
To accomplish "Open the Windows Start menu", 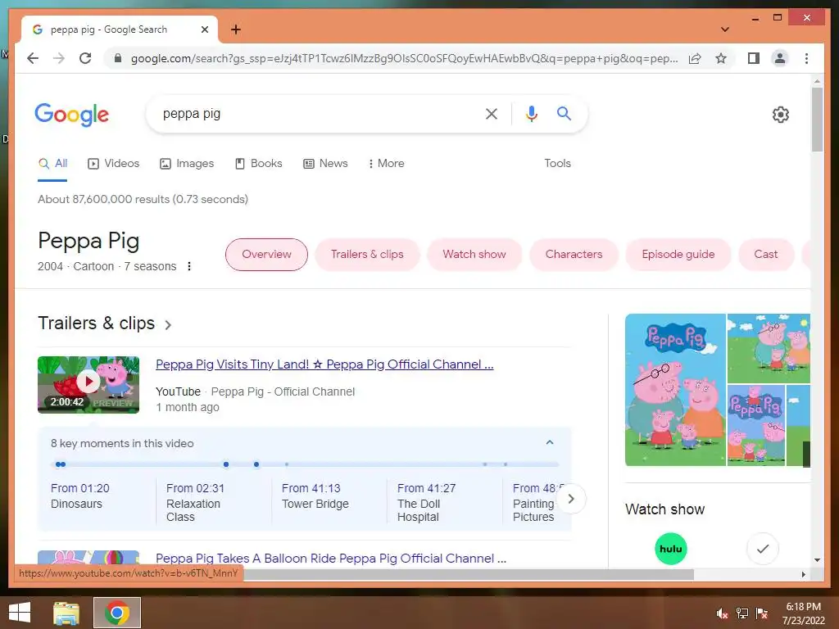I will click(x=20, y=613).
